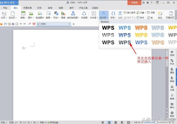This screenshot has height=124, width=177.
Task: Switch to the 云服务 Cloud Services tab
Action: (95, 8)
